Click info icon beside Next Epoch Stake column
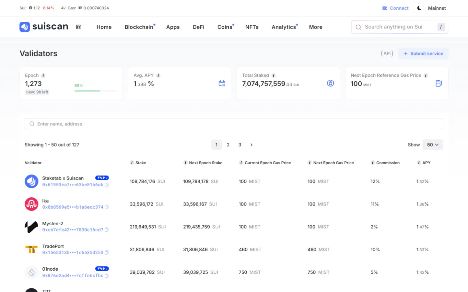 (186, 163)
